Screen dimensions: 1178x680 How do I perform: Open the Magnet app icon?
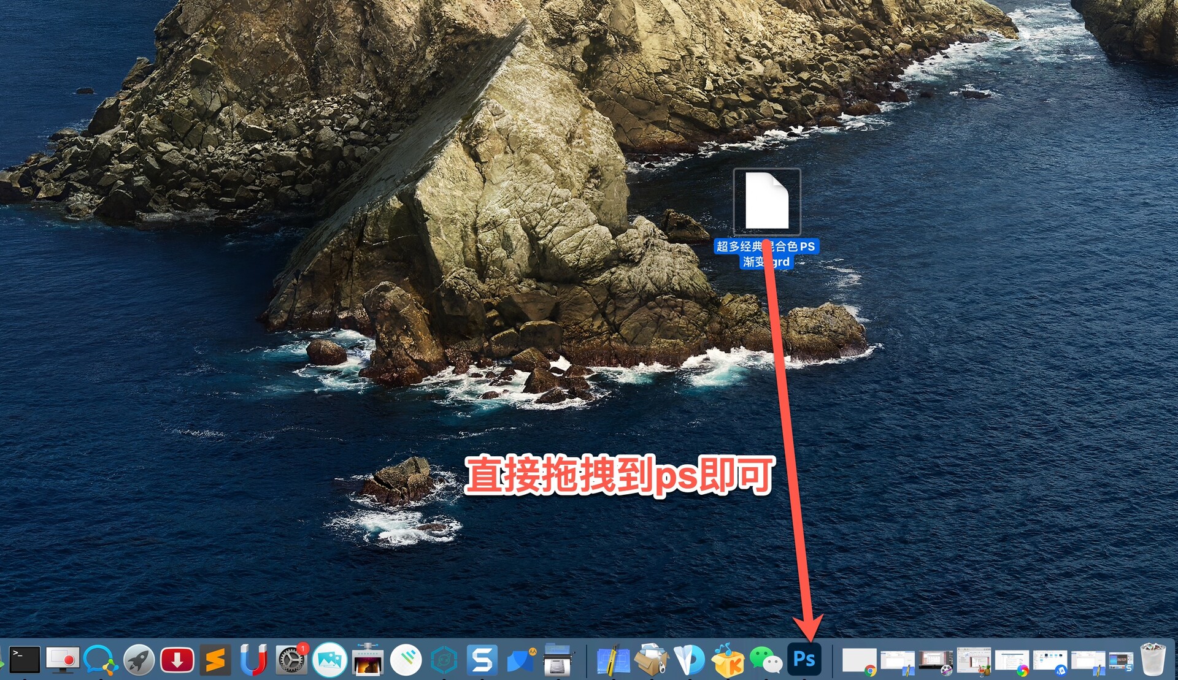[x=253, y=660]
